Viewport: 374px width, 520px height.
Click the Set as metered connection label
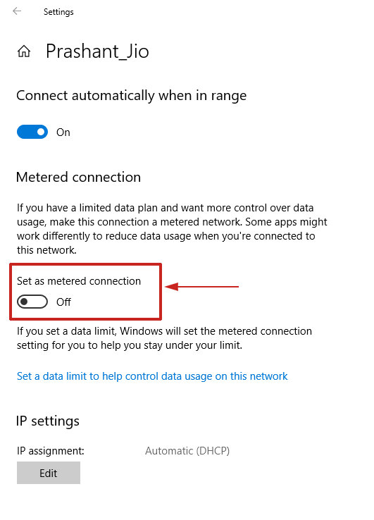pos(79,281)
